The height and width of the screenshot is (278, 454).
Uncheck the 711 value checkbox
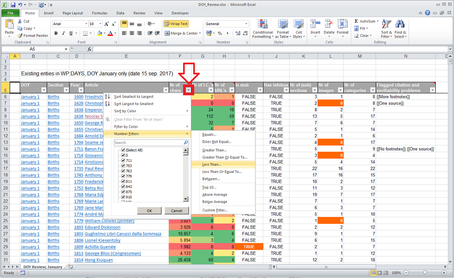(123, 161)
